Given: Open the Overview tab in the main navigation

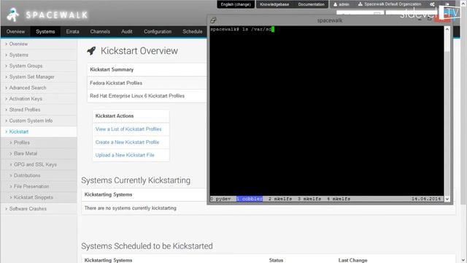Looking at the screenshot, I should (15, 31).
